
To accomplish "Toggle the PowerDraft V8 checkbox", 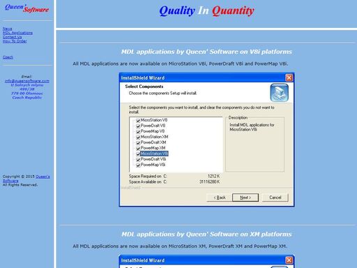I will pos(138,126).
